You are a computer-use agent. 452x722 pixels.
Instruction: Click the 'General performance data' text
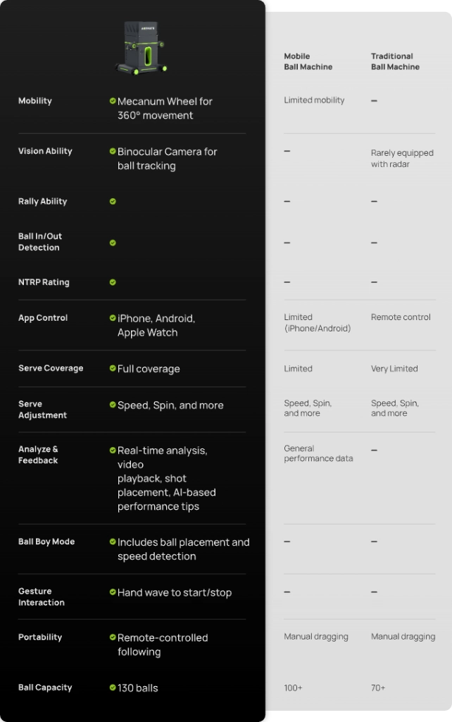319,453
